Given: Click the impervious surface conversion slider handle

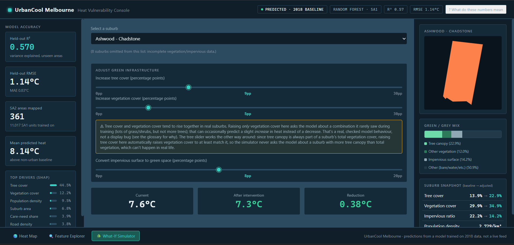Looking at the screenshot, I should pyautogui.click(x=219, y=170).
